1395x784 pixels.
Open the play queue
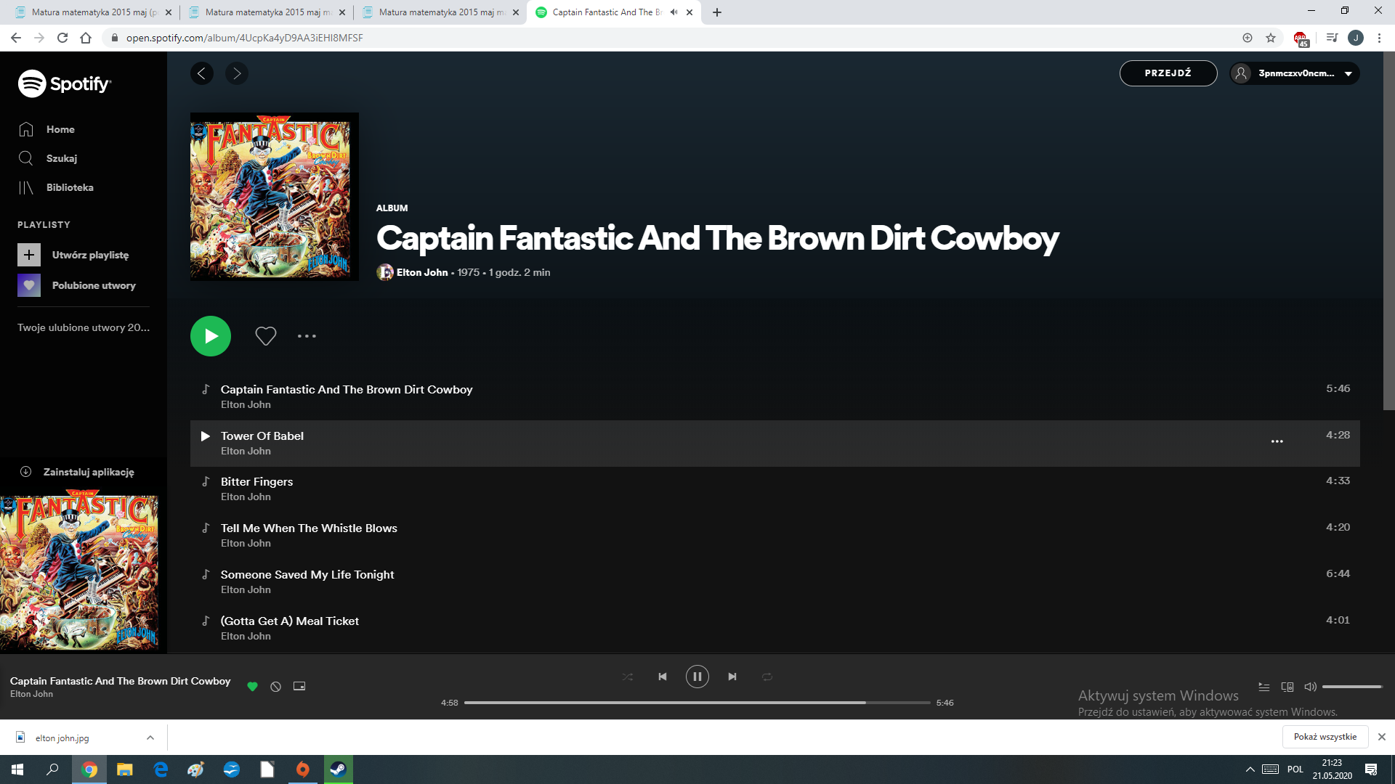pos(1264,687)
